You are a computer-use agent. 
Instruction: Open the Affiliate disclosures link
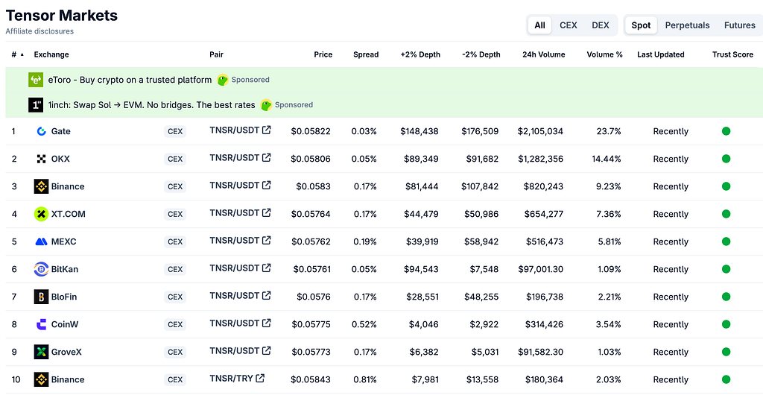coord(39,31)
